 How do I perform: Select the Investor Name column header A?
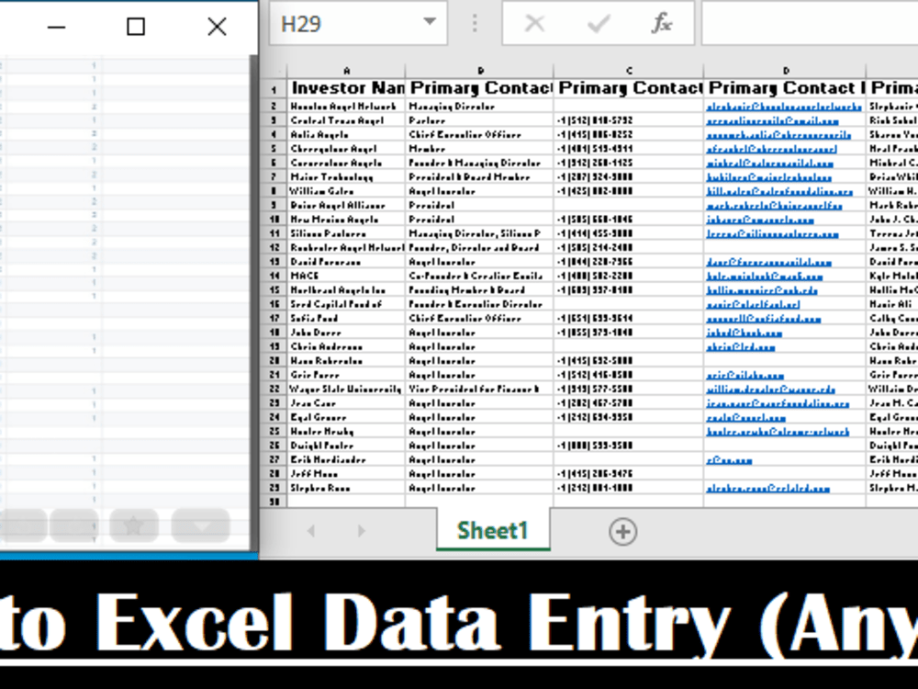pos(346,70)
